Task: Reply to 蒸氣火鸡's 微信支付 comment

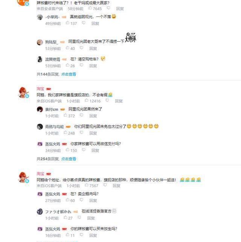Action: [95, 150]
